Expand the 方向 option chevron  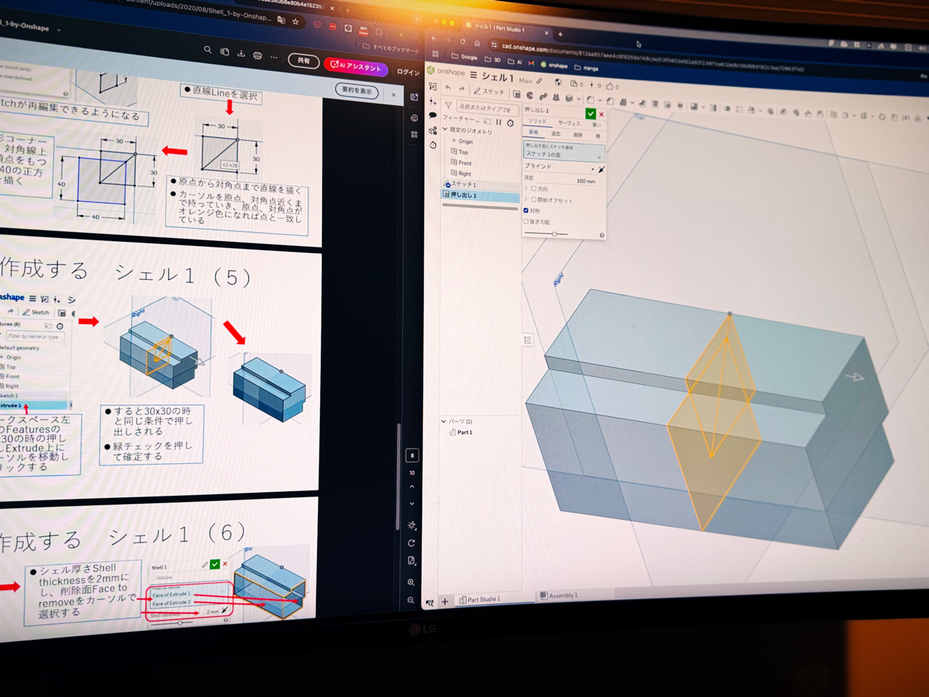pos(526,188)
